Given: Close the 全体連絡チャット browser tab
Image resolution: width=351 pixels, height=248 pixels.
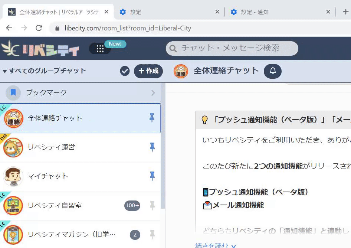Looking at the screenshot, I should 106,12.
